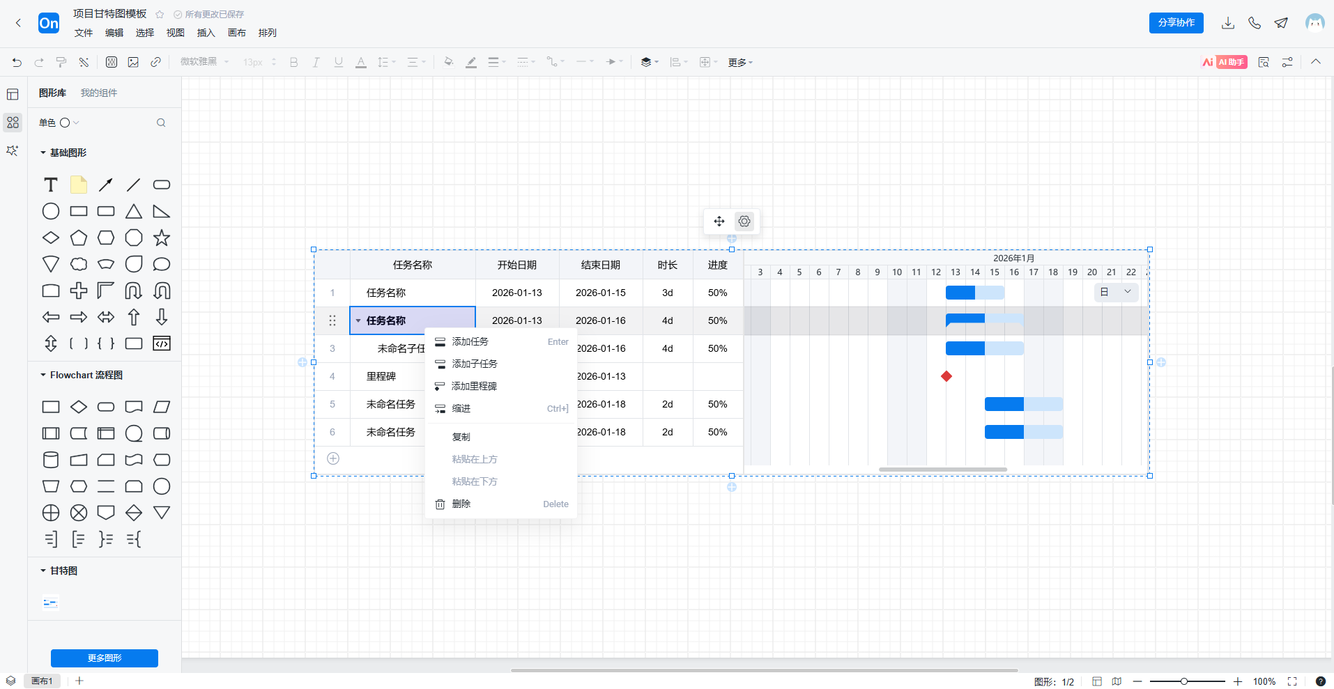Open the 插入 menu
1334x689 pixels.
[206, 33]
